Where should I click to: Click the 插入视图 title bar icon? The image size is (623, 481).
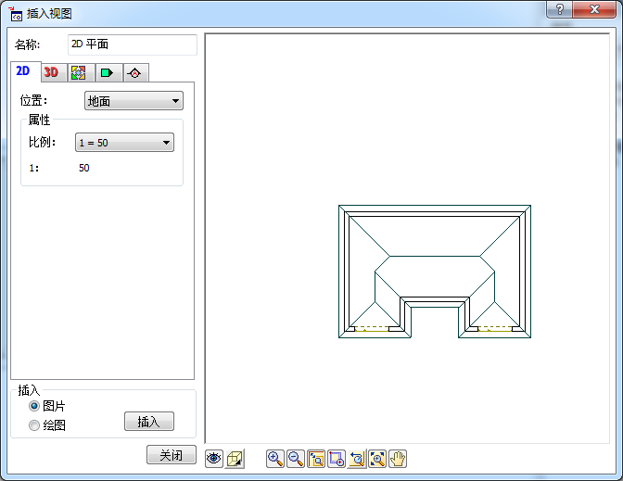16,14
